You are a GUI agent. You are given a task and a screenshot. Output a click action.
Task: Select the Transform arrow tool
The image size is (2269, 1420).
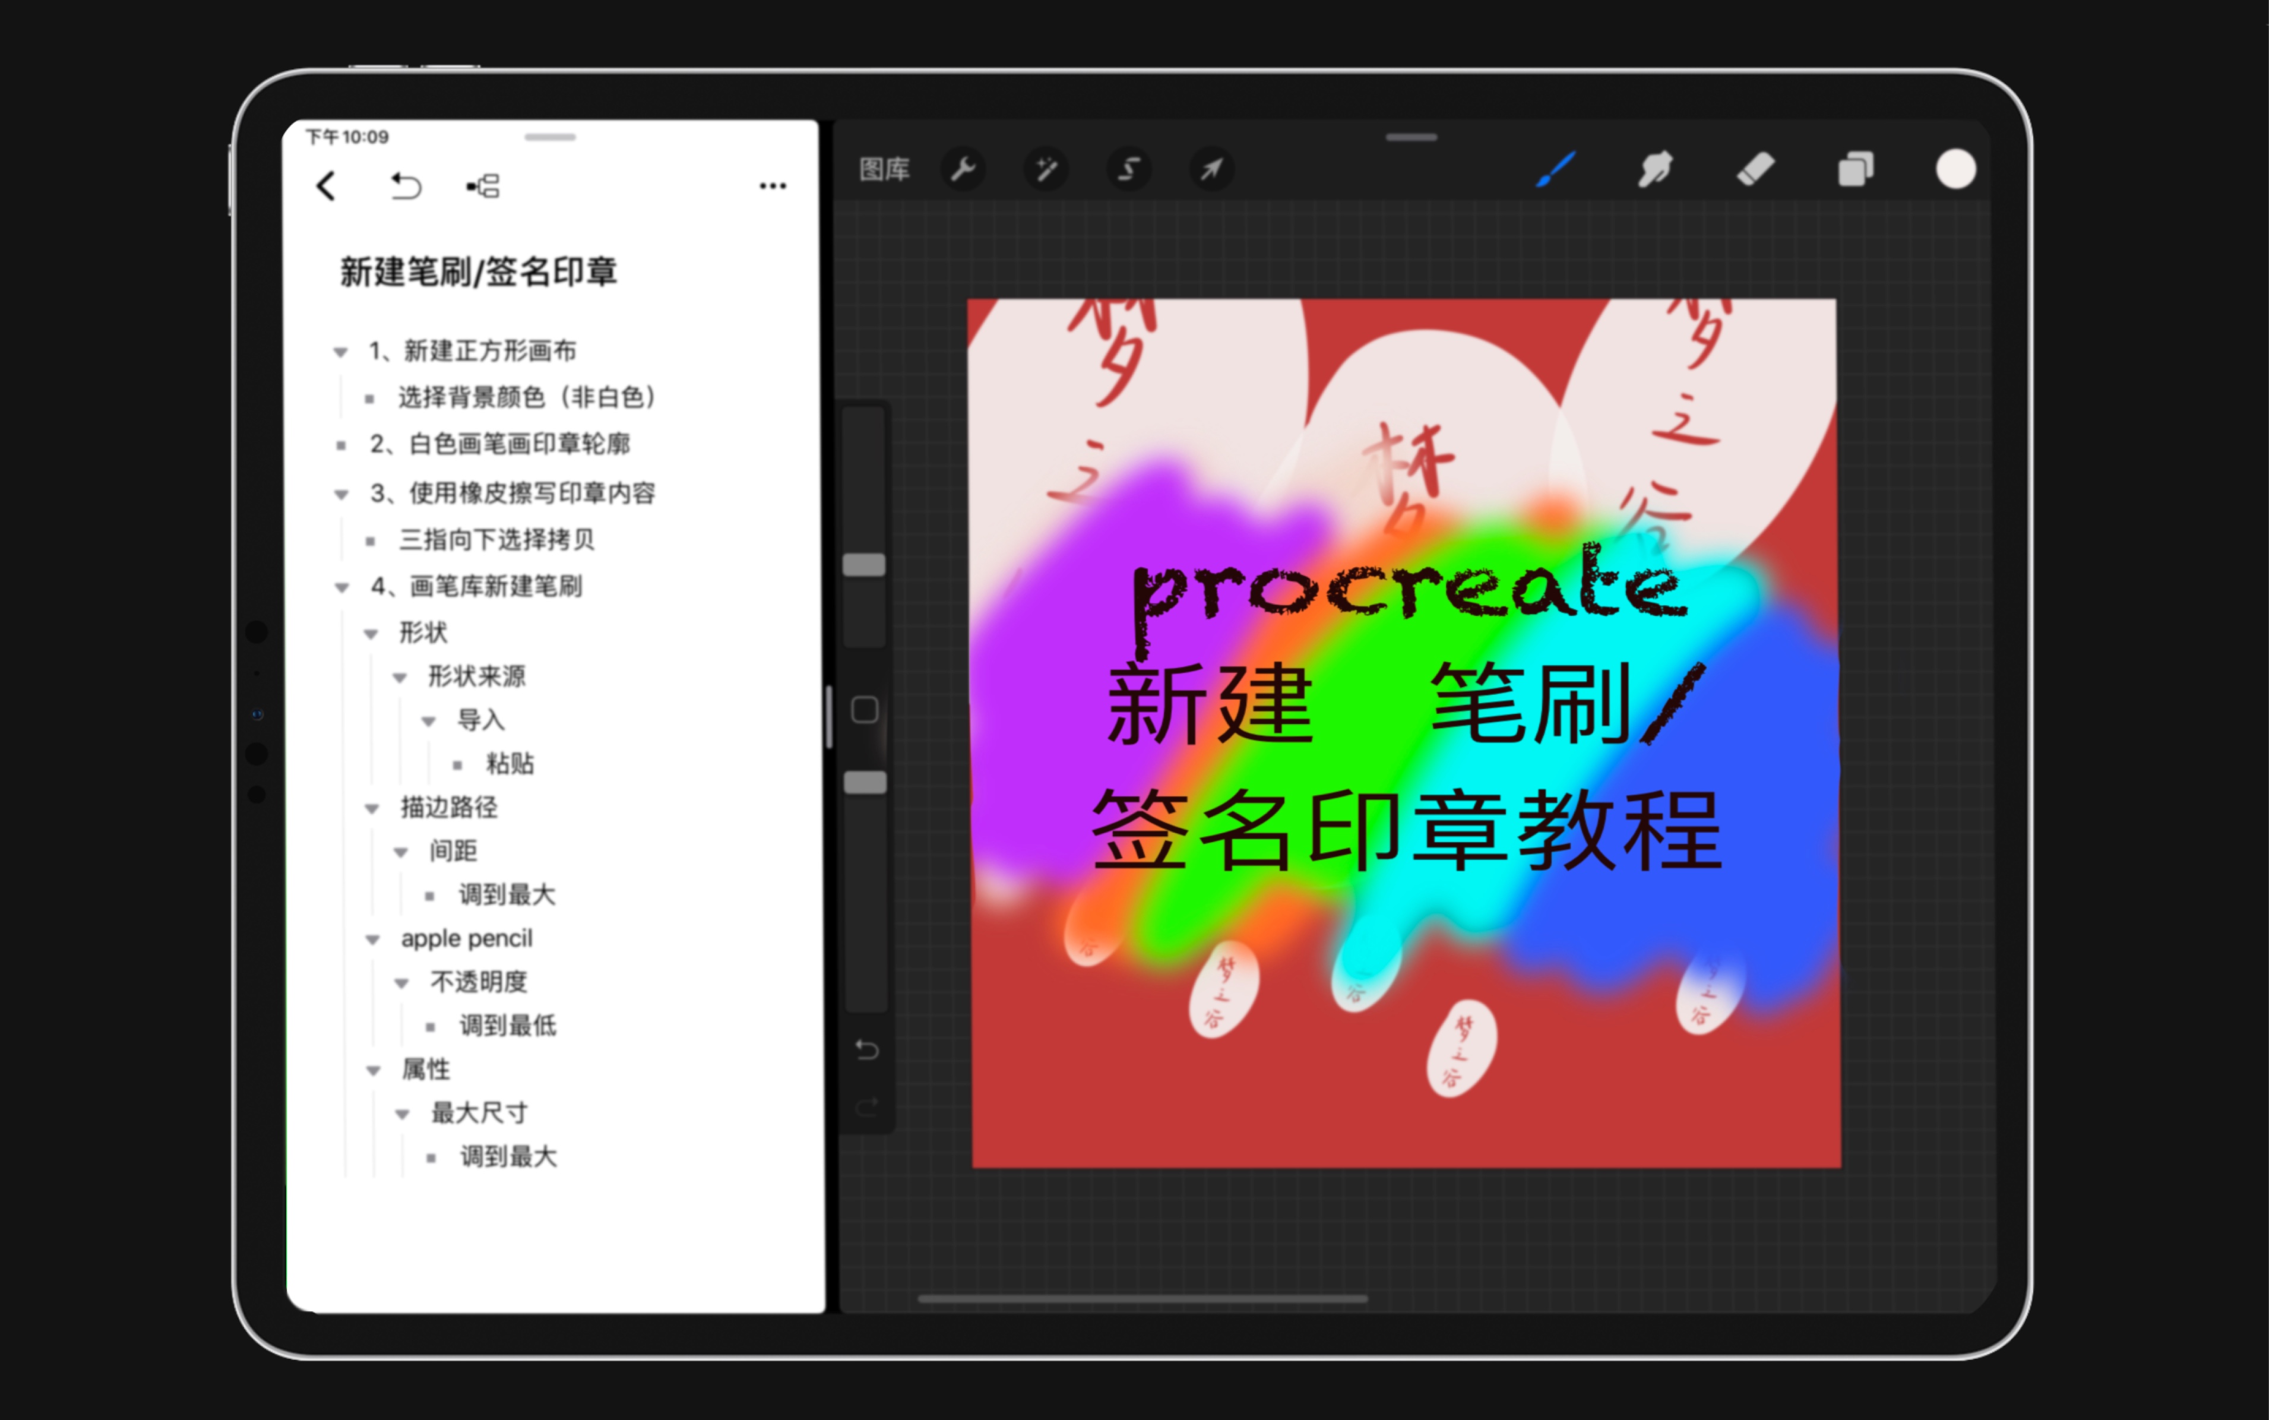1211,169
